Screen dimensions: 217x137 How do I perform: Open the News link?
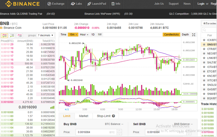click(x=187, y=4)
